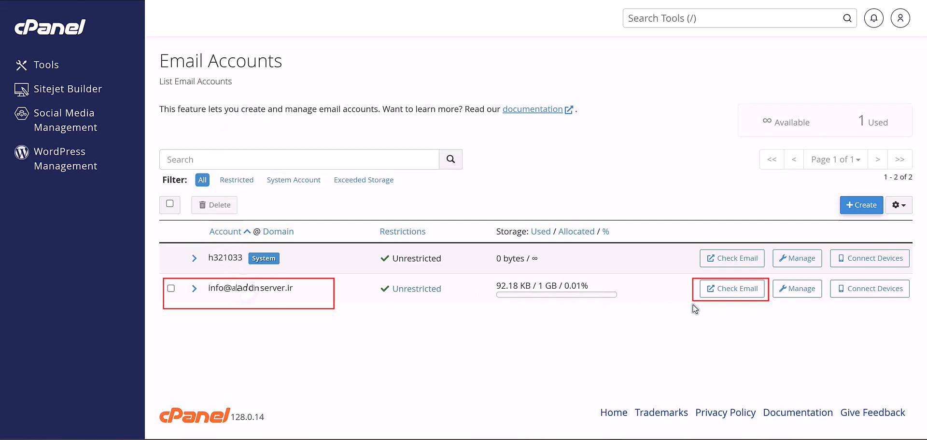Click the footer cPanel logo
Viewport: 927px width, 440px height.
click(x=195, y=415)
